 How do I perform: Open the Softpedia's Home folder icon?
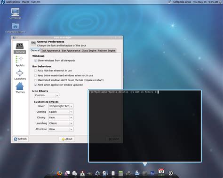pyautogui.click(x=15, y=28)
